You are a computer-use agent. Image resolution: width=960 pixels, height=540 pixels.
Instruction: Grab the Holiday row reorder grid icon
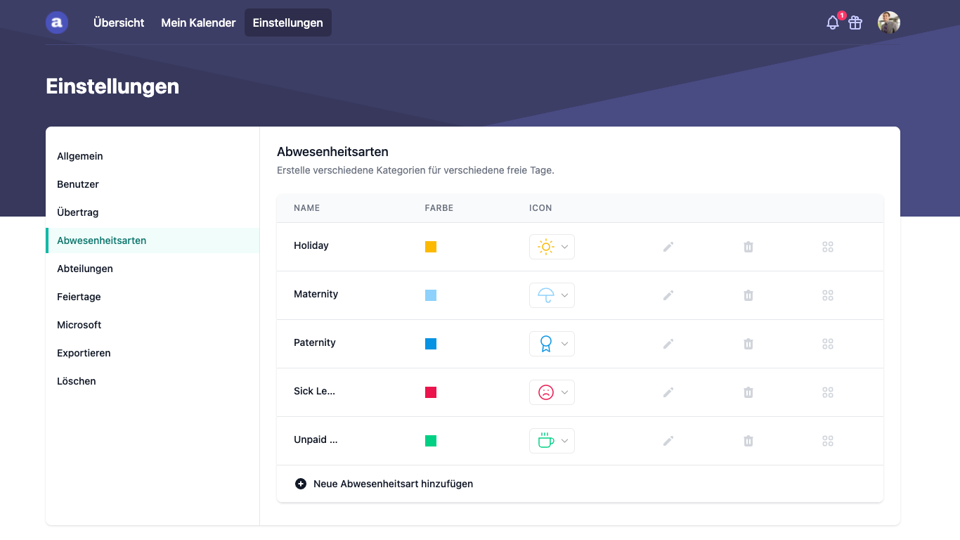pos(828,247)
